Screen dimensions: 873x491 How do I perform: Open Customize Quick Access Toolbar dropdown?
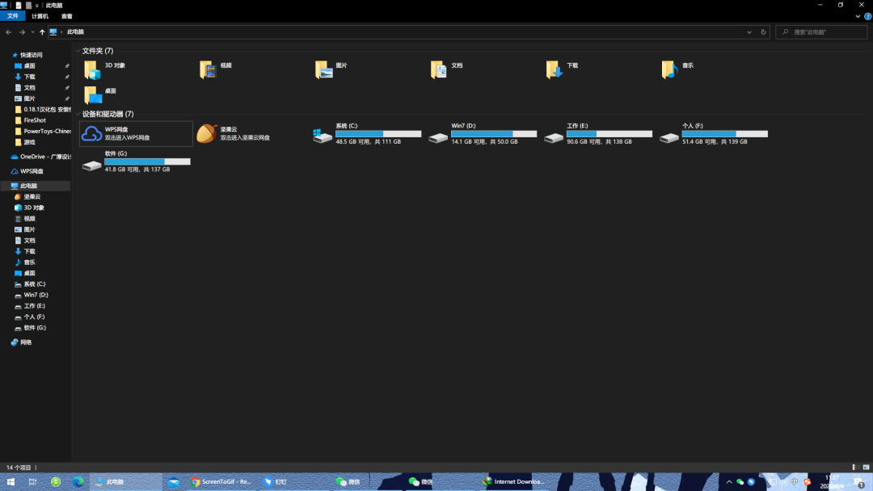36,6
